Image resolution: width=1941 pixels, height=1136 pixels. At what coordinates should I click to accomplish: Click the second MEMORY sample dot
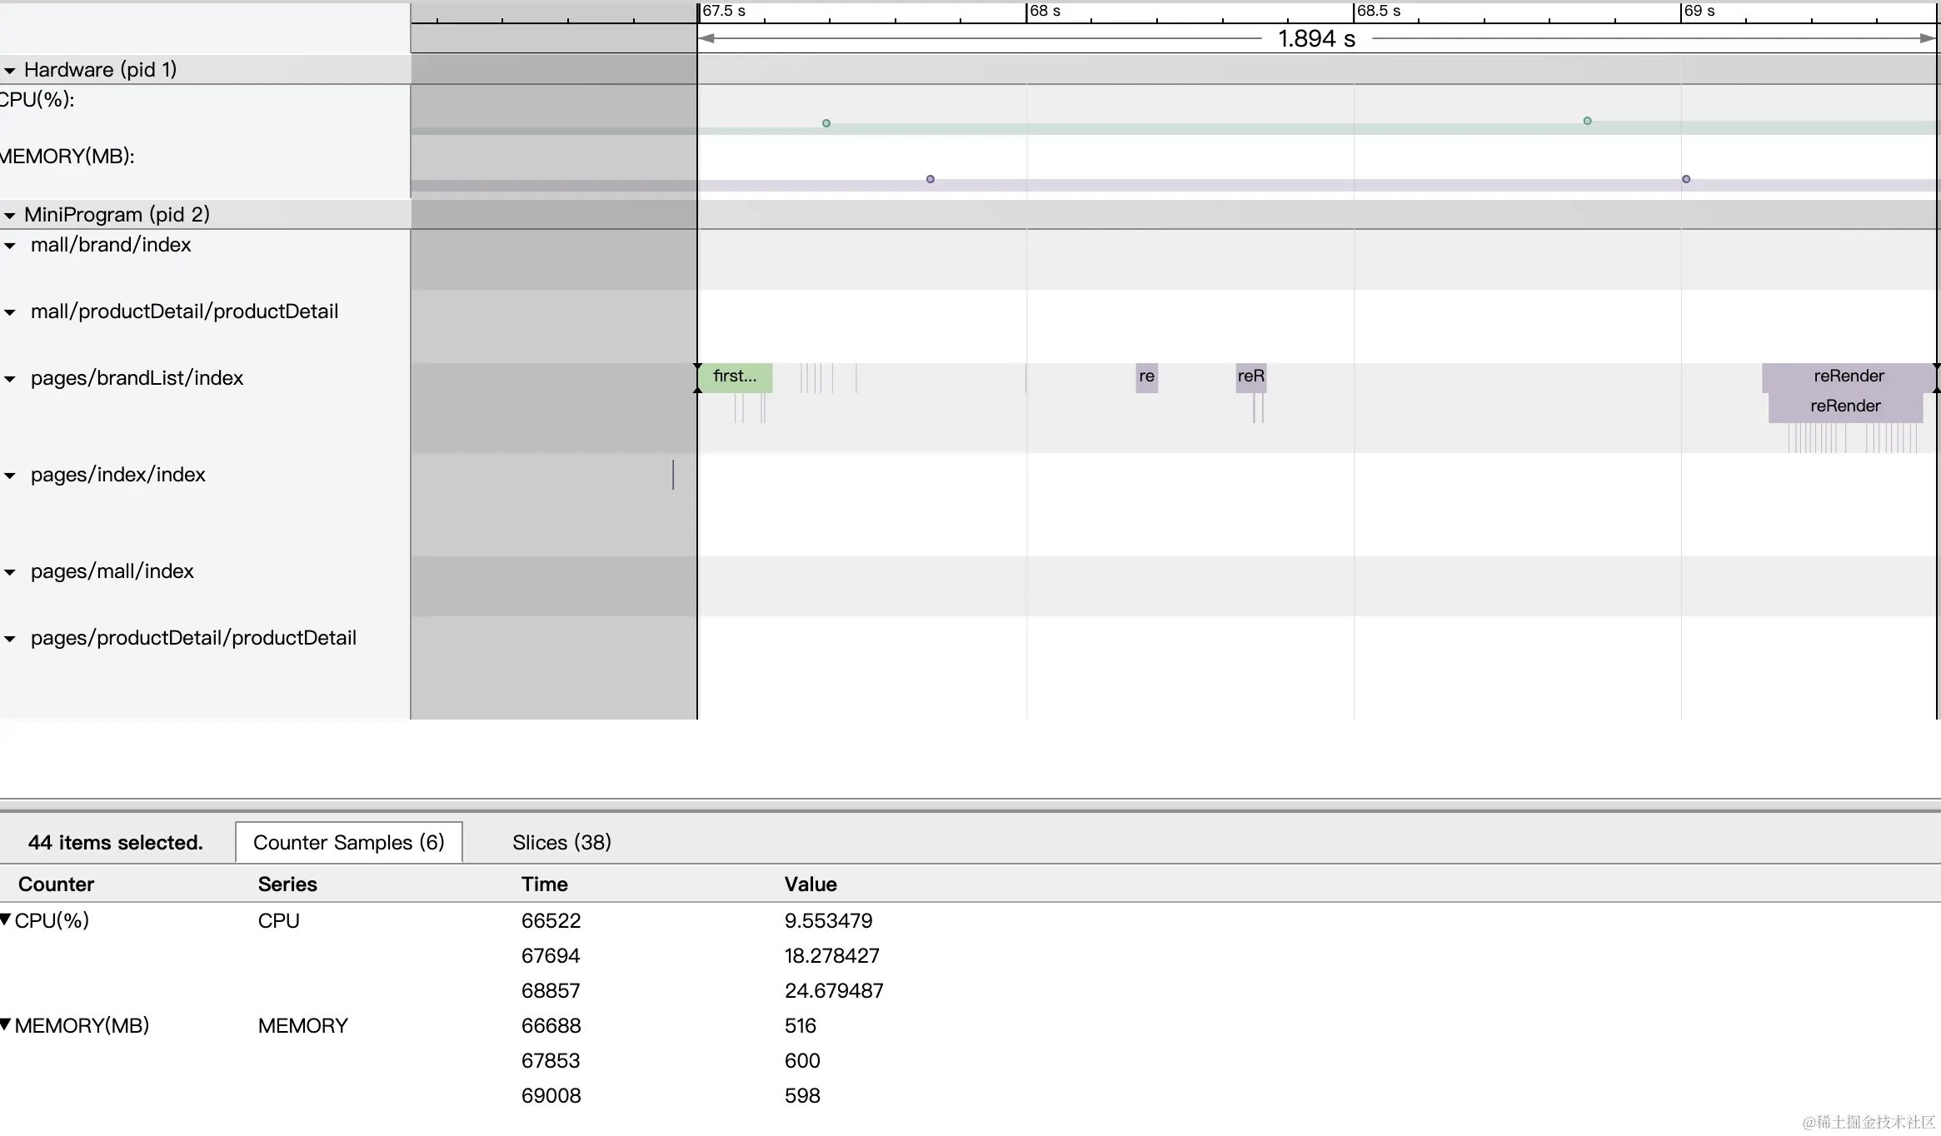coord(1686,179)
